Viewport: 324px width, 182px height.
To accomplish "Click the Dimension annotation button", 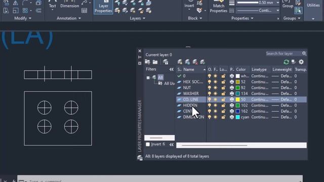I will [70, 5].
